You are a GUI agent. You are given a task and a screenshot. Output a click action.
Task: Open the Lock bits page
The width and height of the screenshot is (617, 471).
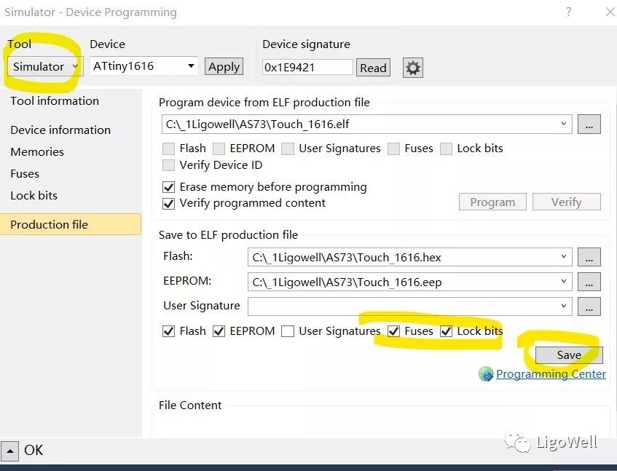pyautogui.click(x=34, y=195)
